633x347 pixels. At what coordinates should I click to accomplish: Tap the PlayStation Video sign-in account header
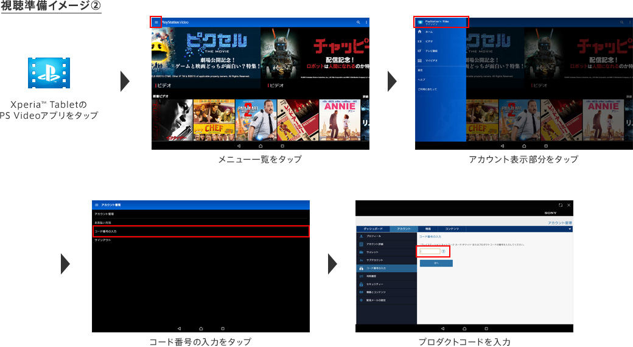pyautogui.click(x=441, y=22)
